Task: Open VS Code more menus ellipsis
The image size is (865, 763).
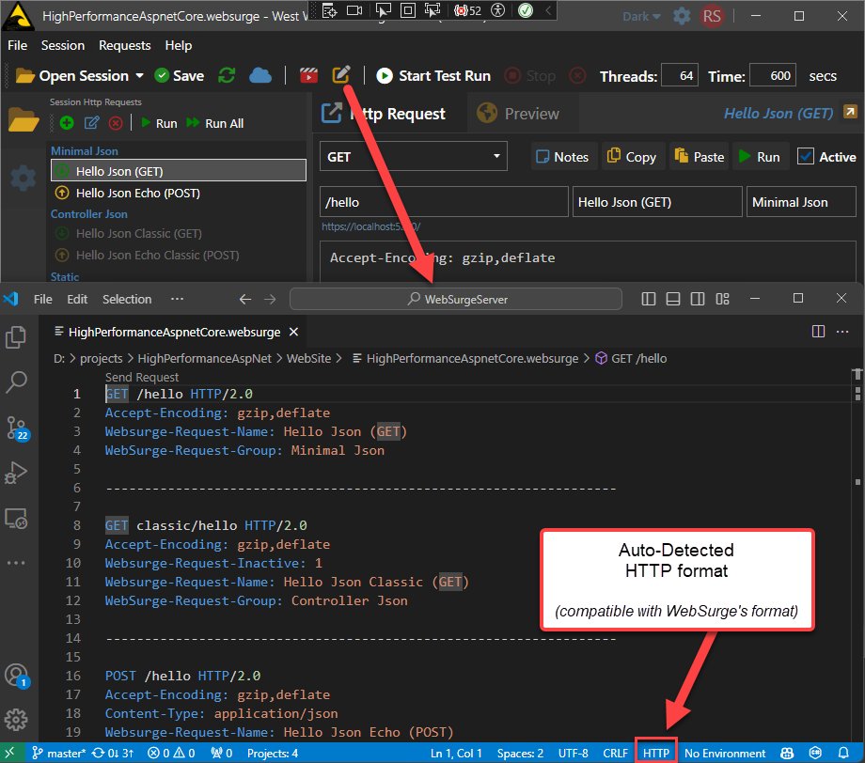Action: coord(177,299)
